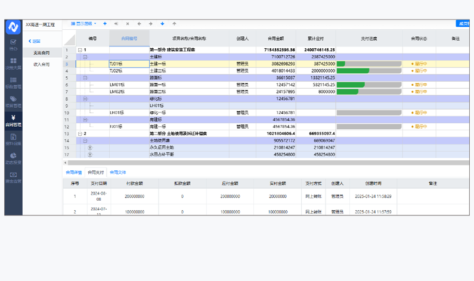This screenshot has width=474, height=281.
Task: Switch to the 合同文件 tab
Action: click(117, 172)
